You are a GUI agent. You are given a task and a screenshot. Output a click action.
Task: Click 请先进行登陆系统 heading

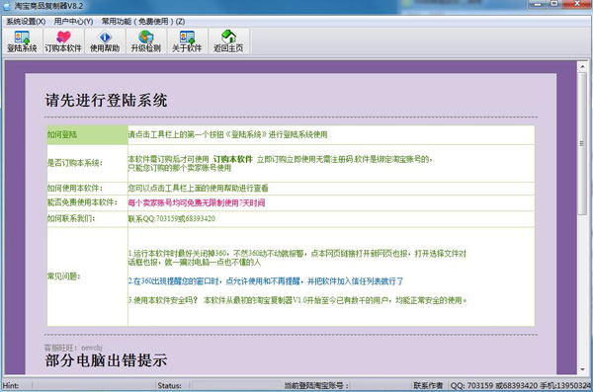pyautogui.click(x=106, y=101)
